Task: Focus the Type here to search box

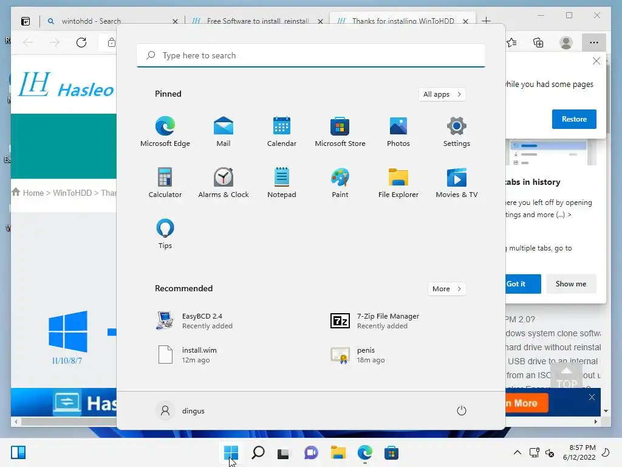Action: 311,55
